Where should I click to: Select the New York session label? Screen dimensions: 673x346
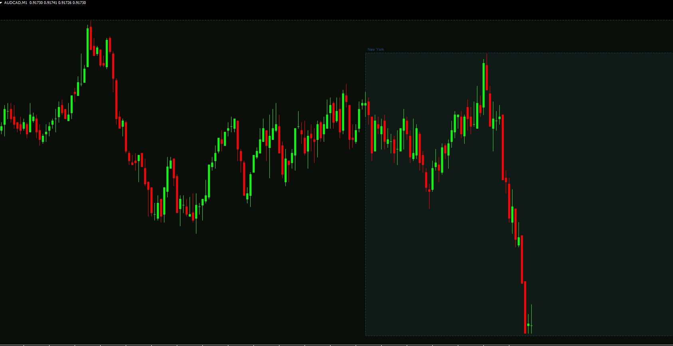coord(376,50)
